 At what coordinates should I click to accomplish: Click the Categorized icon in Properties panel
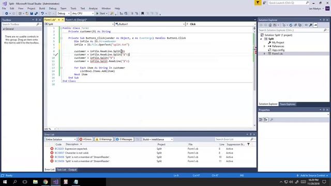(261, 120)
